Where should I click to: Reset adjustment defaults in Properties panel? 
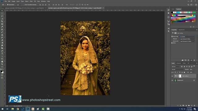click(188, 60)
